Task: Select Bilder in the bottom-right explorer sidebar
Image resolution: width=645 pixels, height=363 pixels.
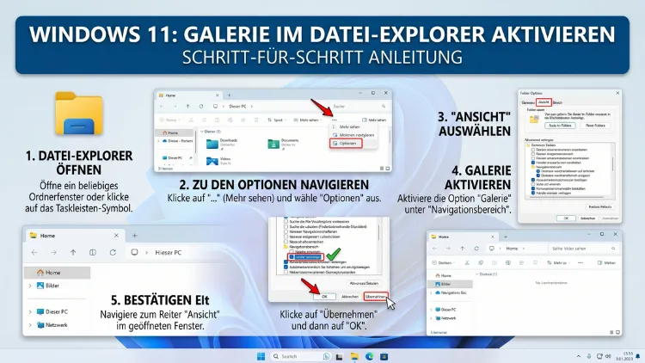Action: tap(450, 284)
